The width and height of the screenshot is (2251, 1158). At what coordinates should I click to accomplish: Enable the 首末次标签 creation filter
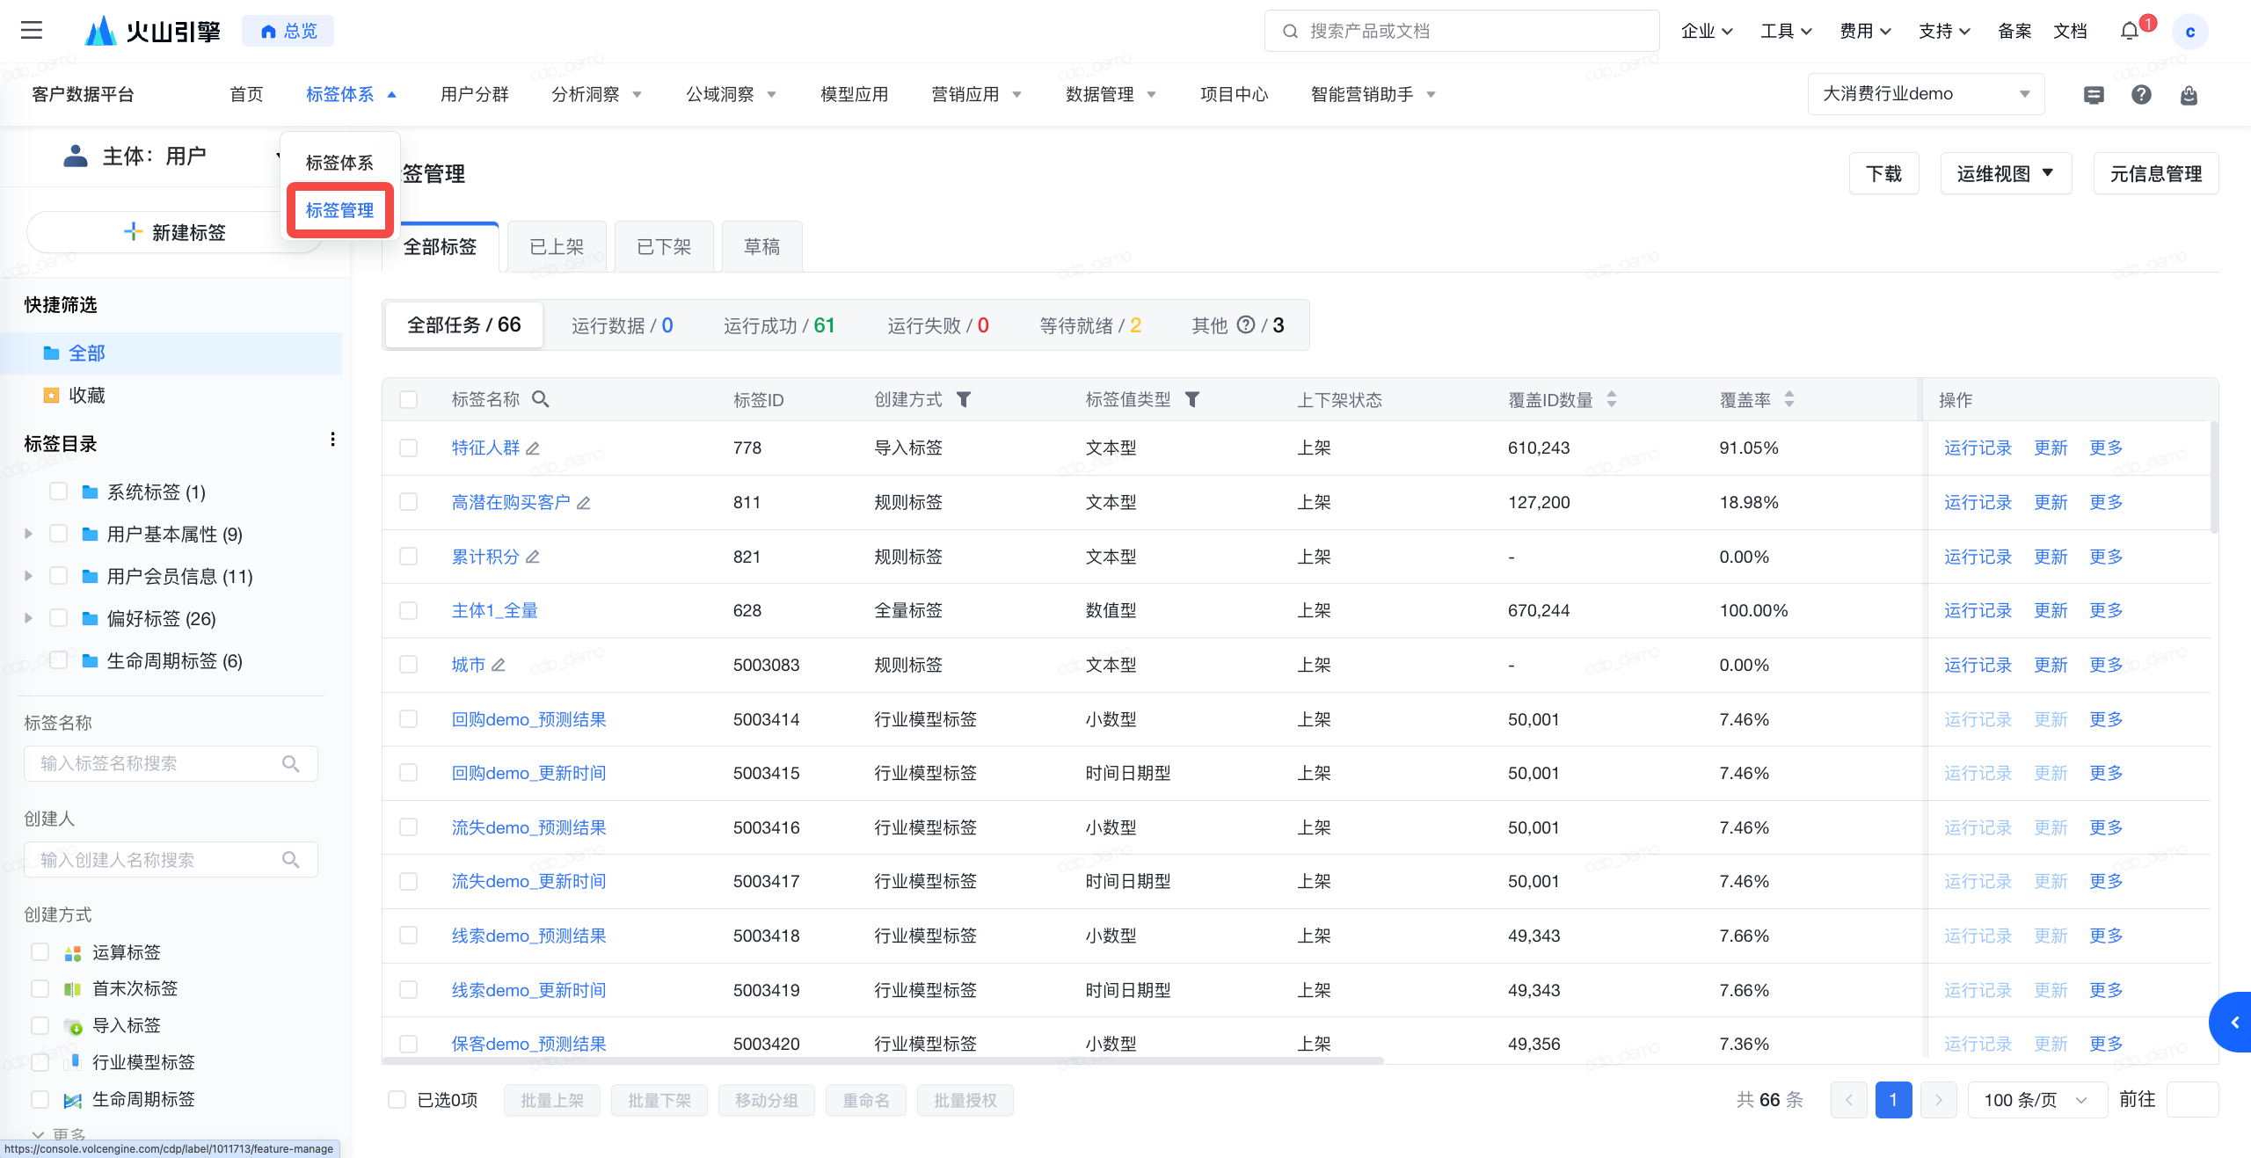tap(40, 988)
